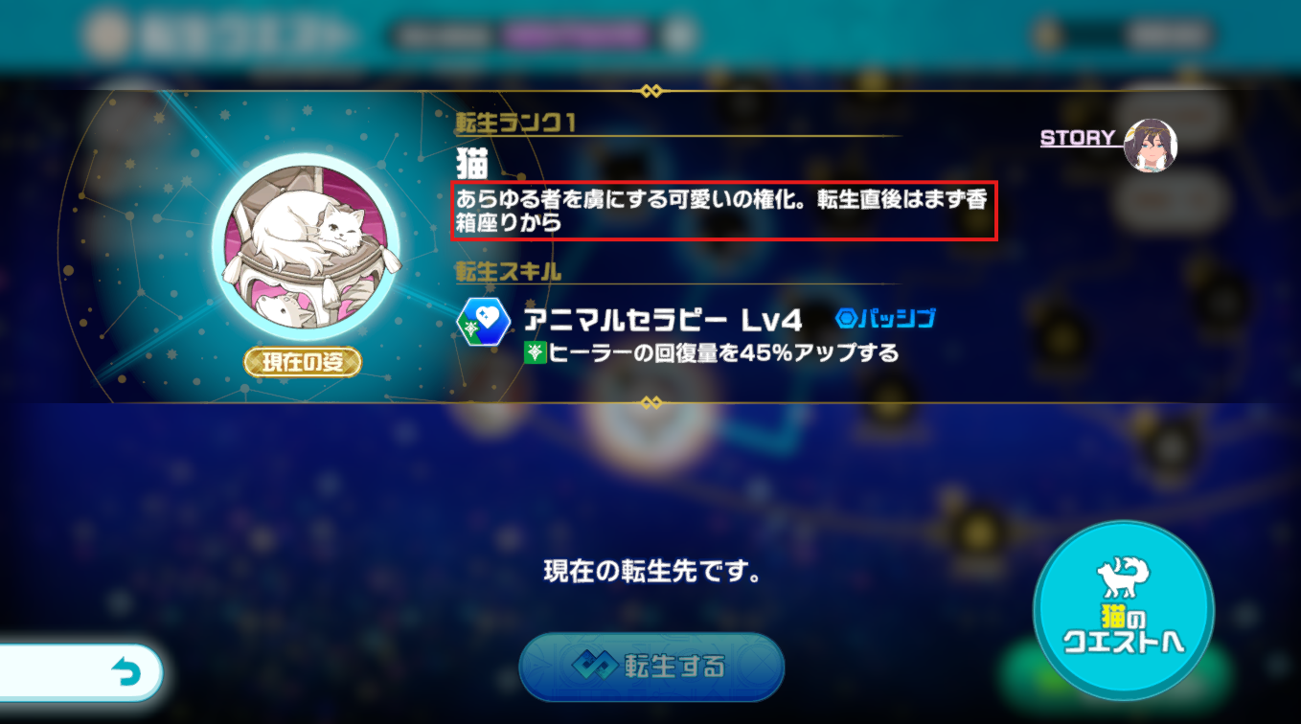This screenshot has height=724, width=1301.
Task: Tap the 猫 reincarnation title
Action: click(472, 164)
